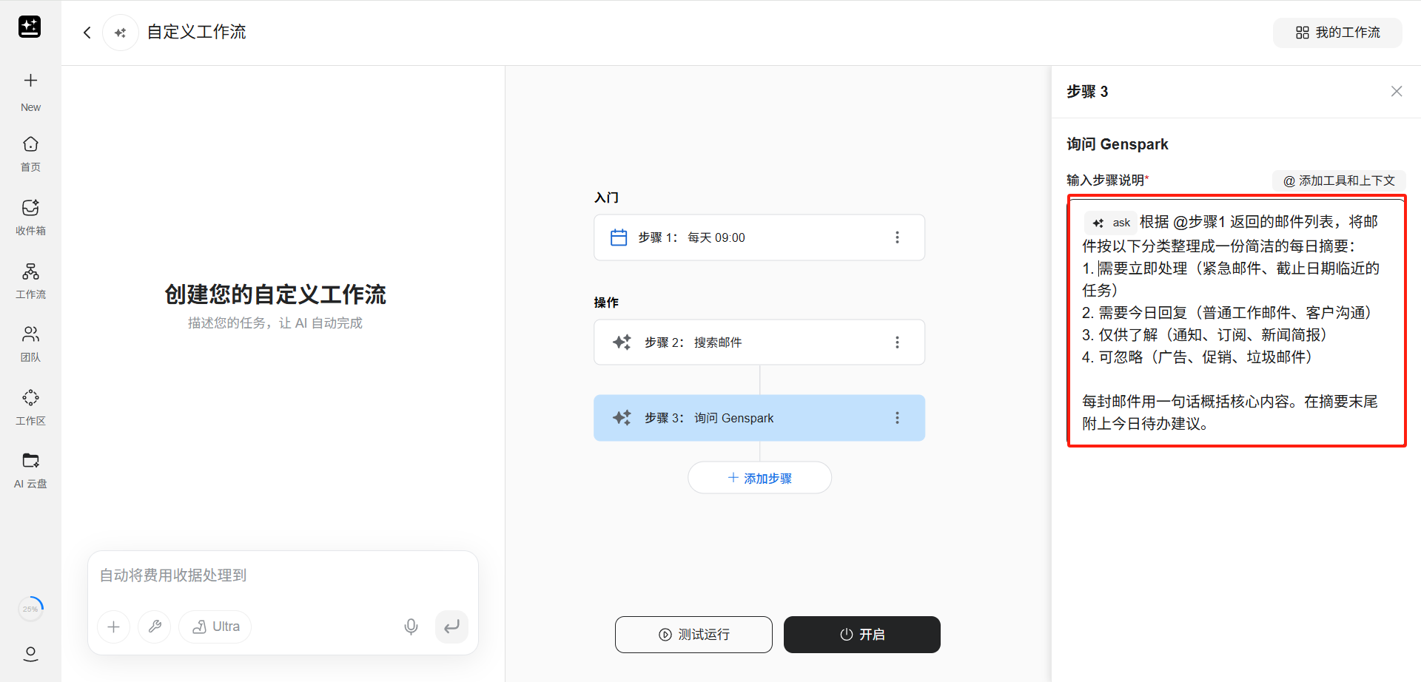Open the AI 云盘 drive icon

(30, 461)
